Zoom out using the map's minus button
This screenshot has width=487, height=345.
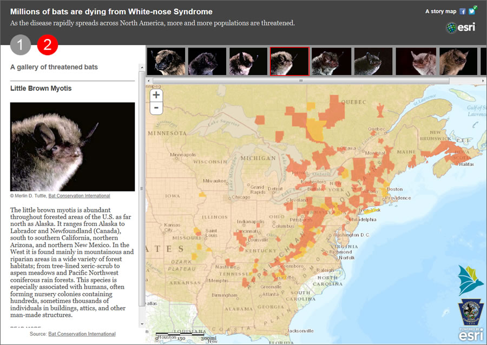156,108
